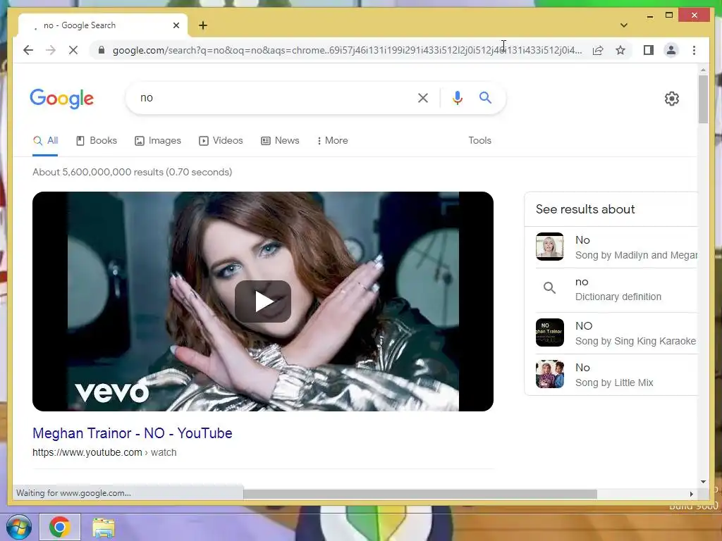Play the Meghan Trainor NO video
722x541 pixels.
pyautogui.click(x=263, y=301)
